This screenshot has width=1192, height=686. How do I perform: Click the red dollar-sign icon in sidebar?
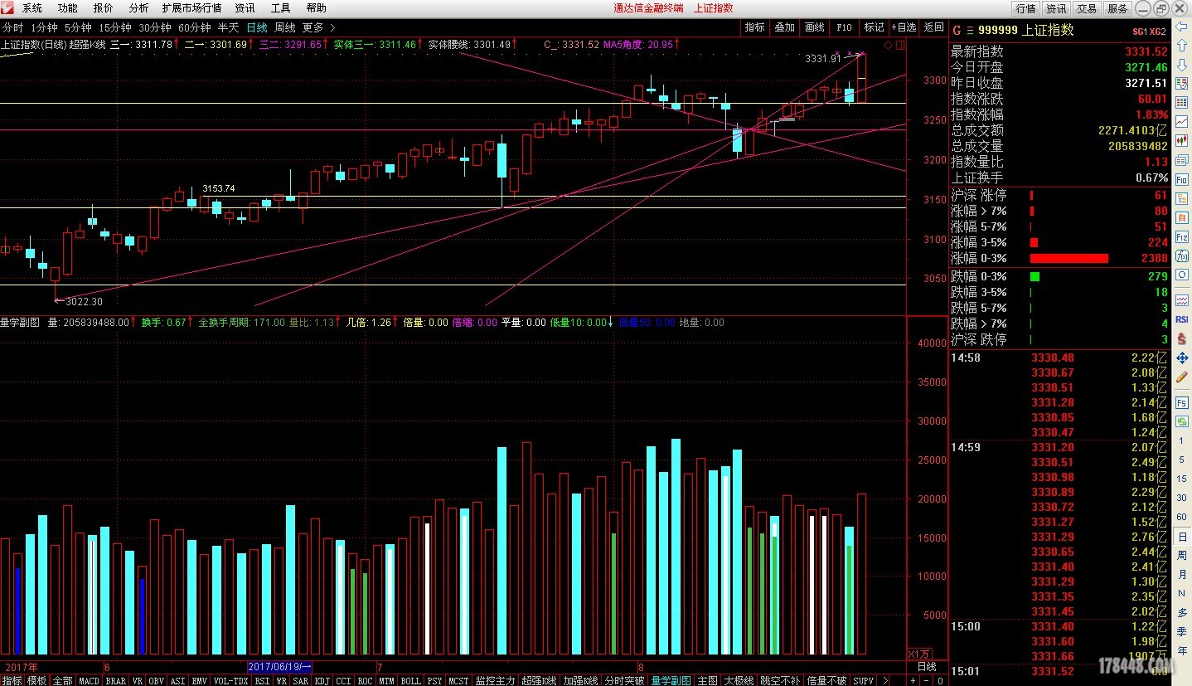pos(1181,338)
